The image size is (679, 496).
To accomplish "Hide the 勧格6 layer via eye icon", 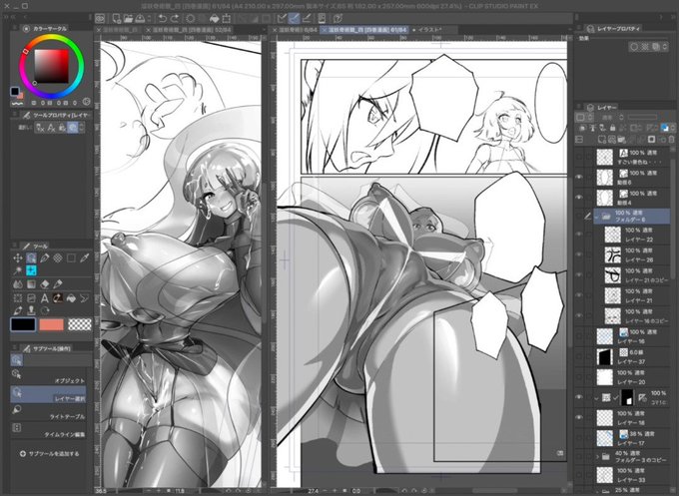I will (579, 177).
